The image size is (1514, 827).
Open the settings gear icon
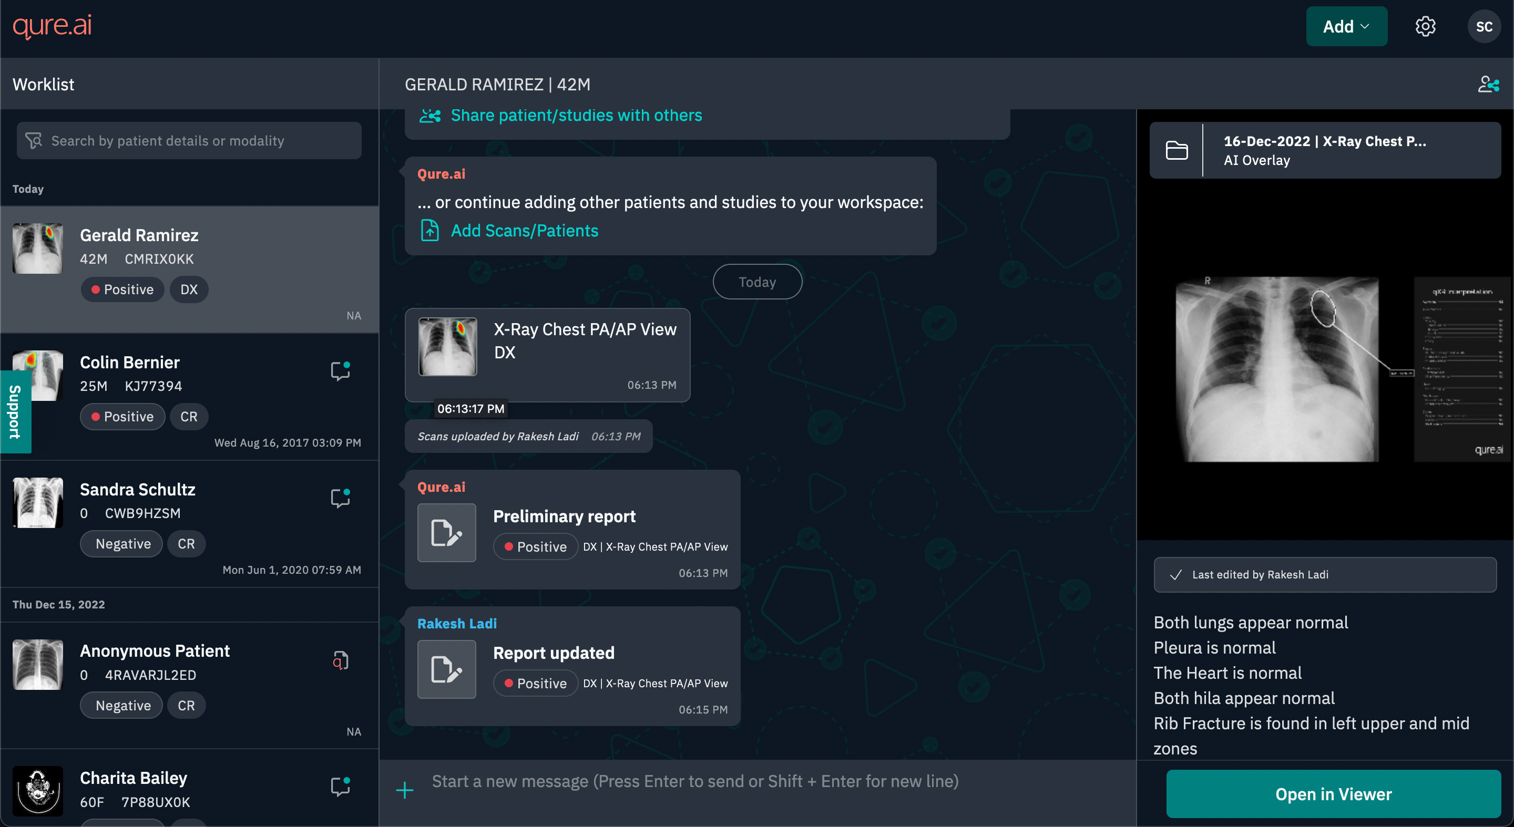click(x=1425, y=26)
